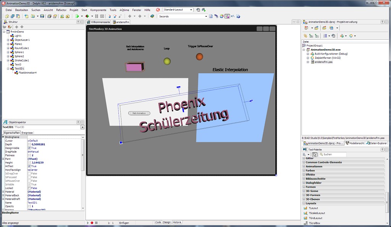Click the delete item icon in Struktur toolbar
Screen dimensions: 391x227
point(10,27)
